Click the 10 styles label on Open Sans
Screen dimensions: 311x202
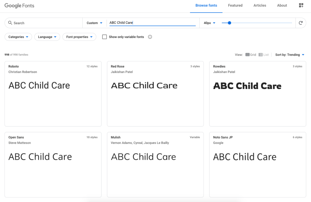pos(92,137)
